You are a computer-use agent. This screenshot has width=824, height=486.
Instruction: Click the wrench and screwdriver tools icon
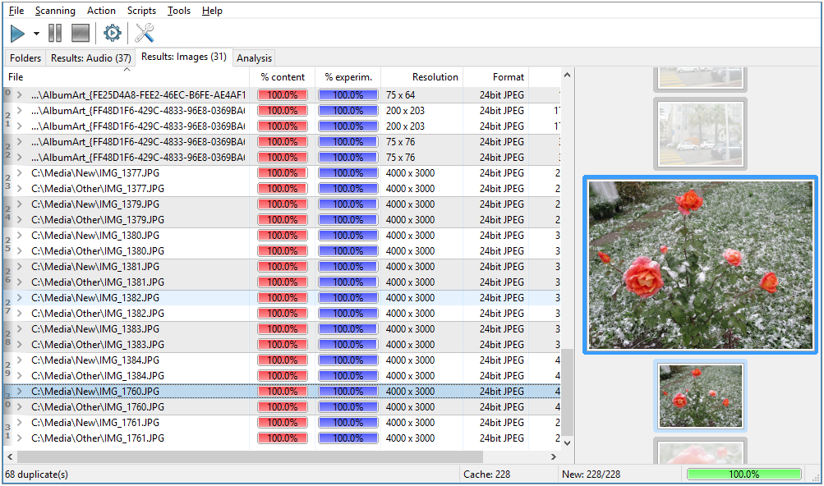click(145, 34)
